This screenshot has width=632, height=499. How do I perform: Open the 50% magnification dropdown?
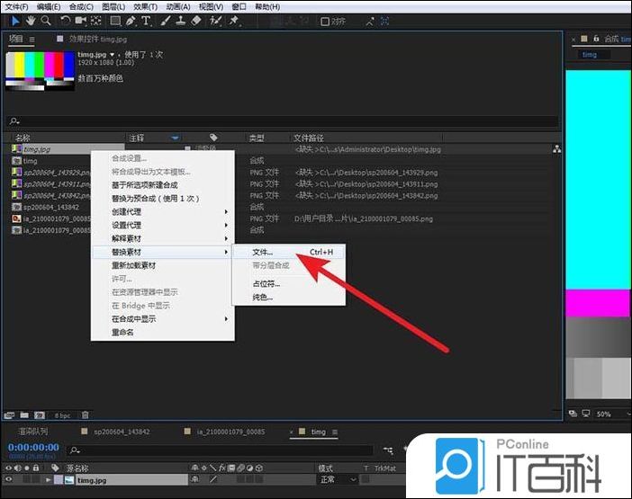pyautogui.click(x=607, y=414)
